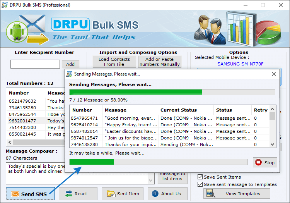Select row 9874012547 in status list
The width and height of the screenshot is (290, 203).
click(x=170, y=138)
